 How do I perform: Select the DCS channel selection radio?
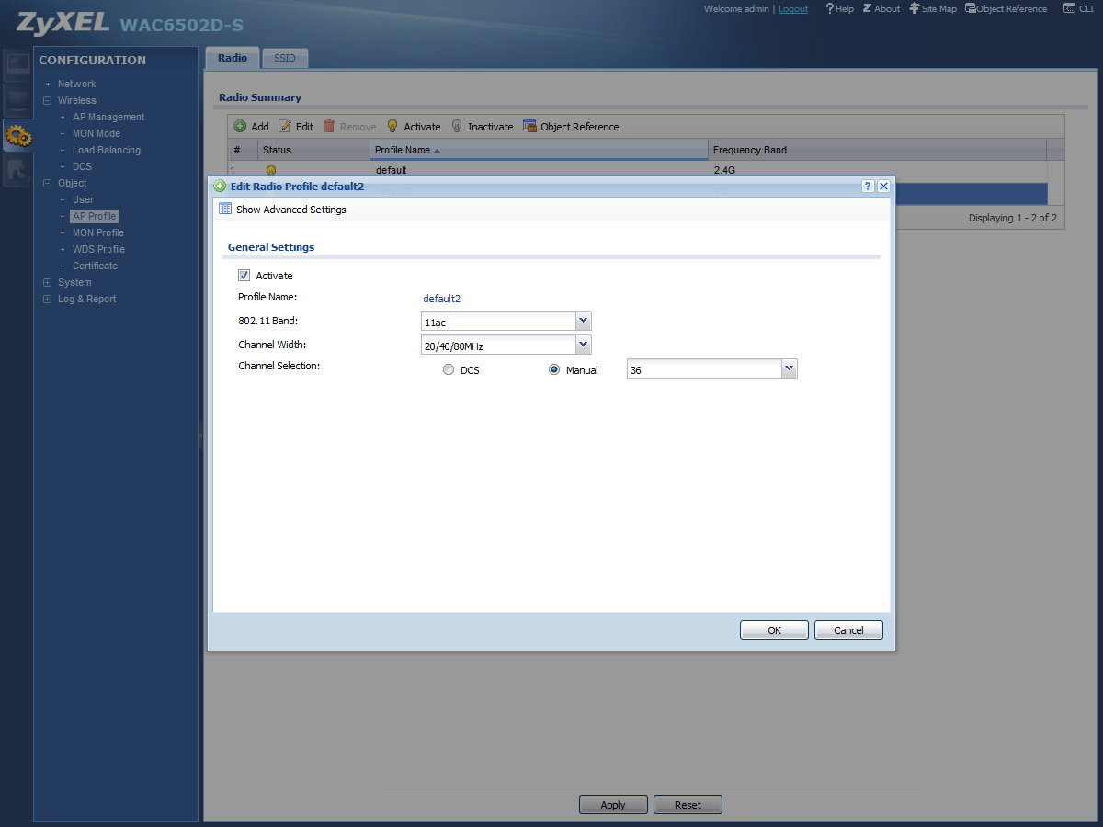[x=449, y=369]
